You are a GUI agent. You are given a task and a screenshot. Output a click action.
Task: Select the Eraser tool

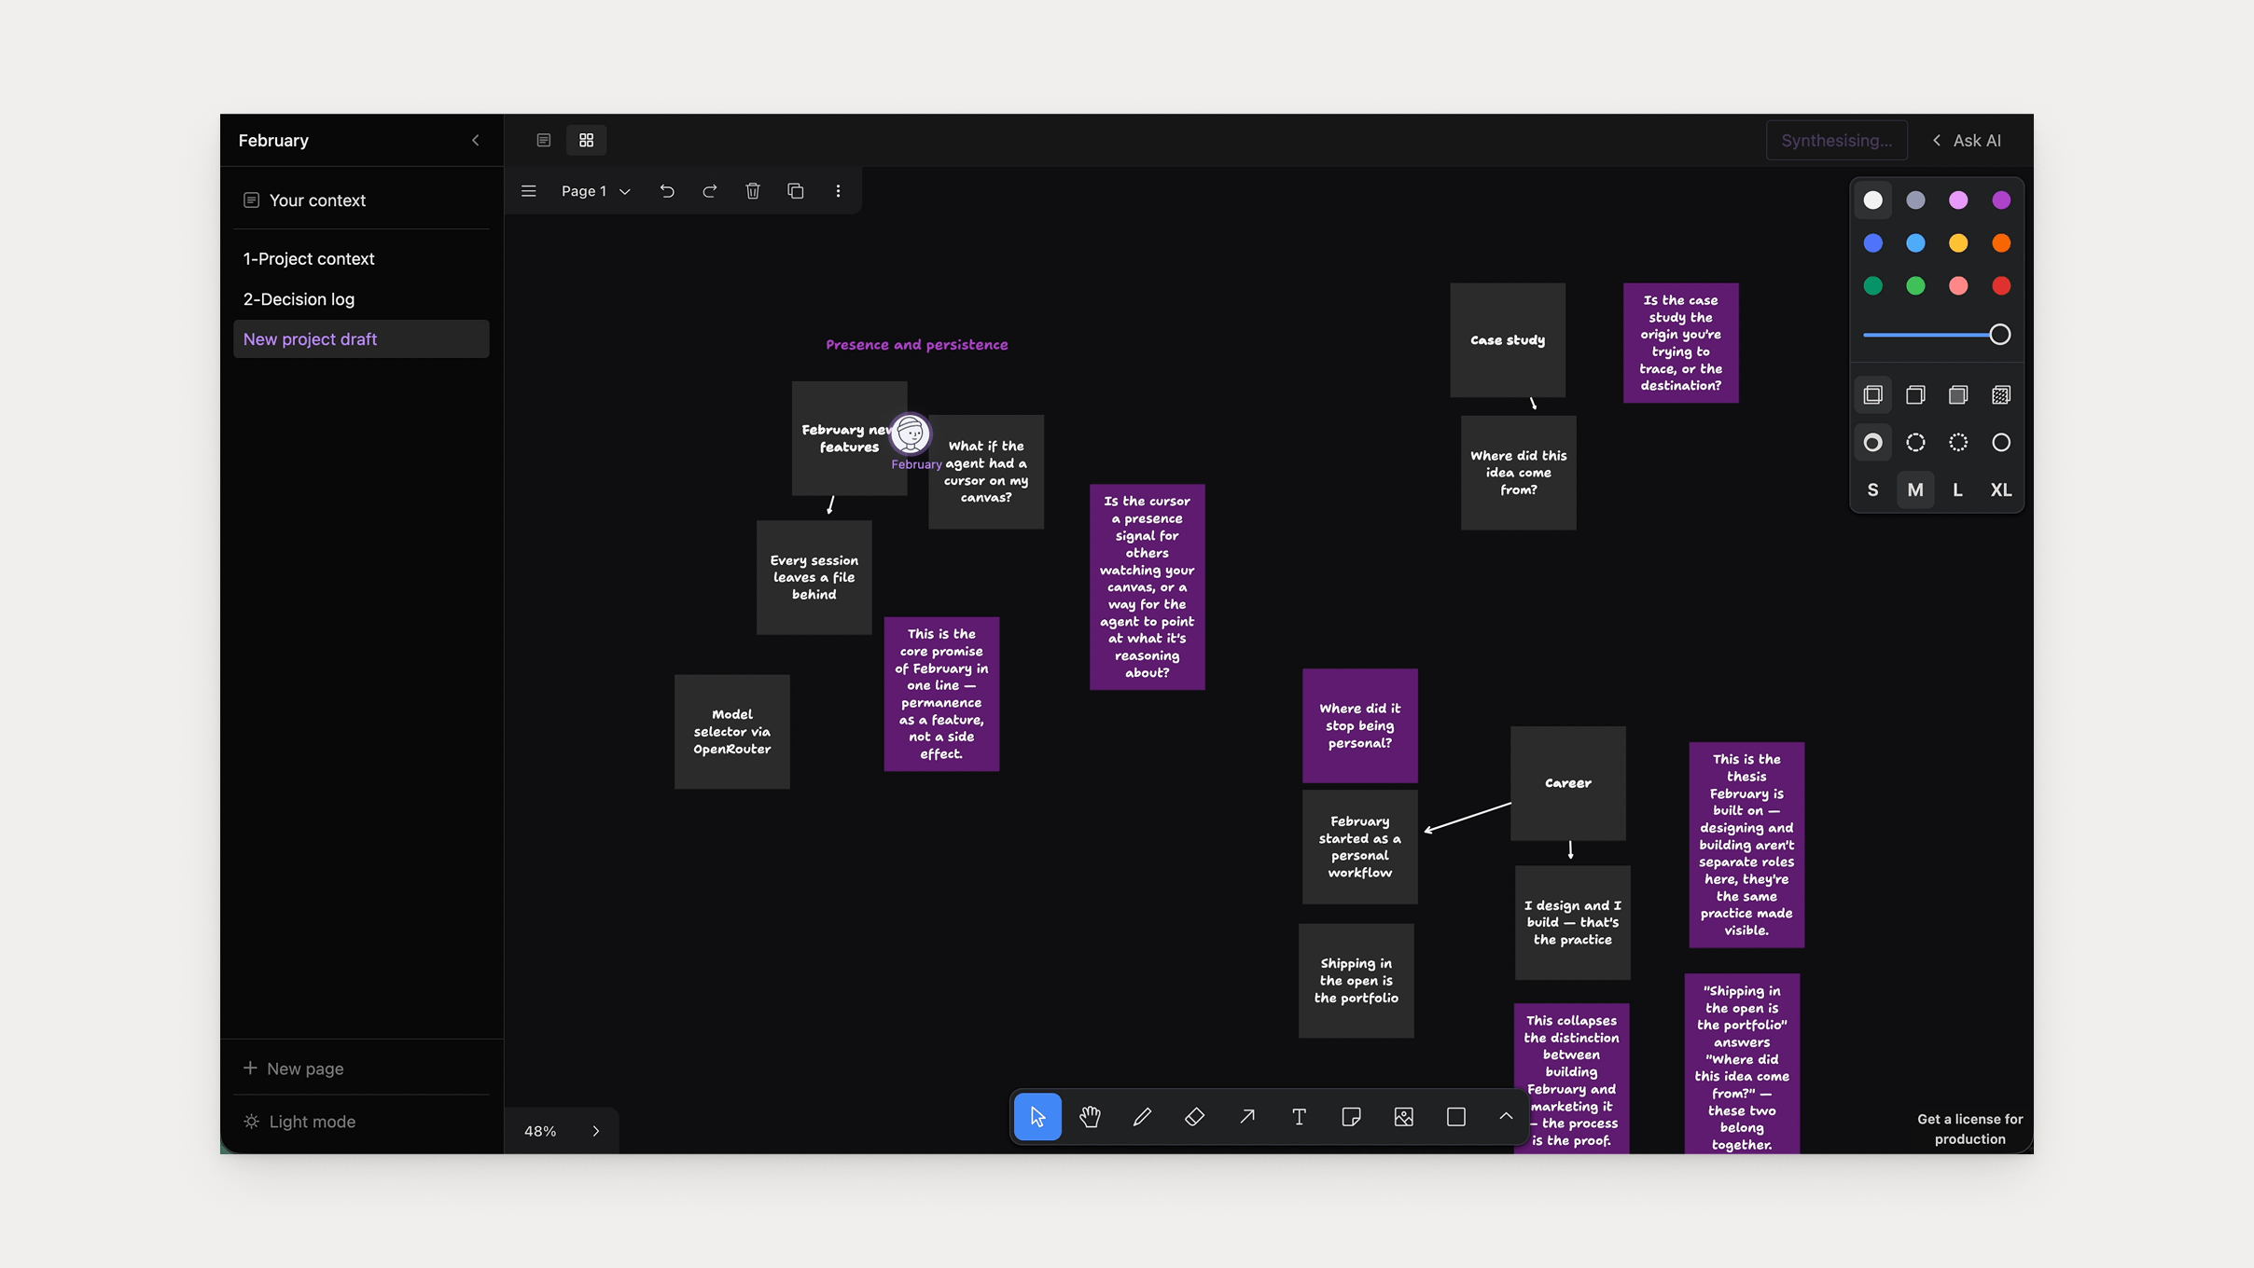pyautogui.click(x=1195, y=1116)
